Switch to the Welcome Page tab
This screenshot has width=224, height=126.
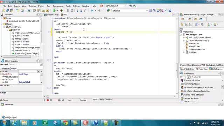51,15
